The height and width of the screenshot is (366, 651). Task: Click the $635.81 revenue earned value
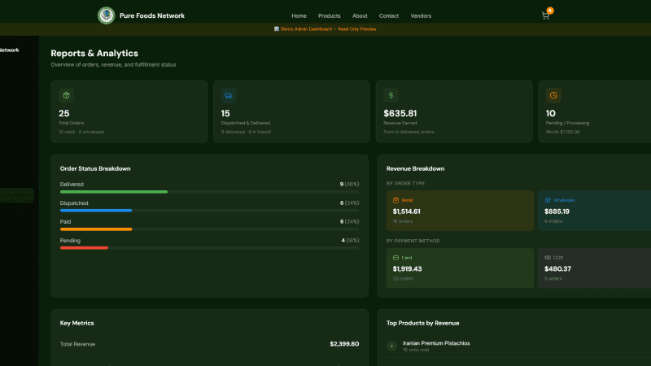[400, 113]
